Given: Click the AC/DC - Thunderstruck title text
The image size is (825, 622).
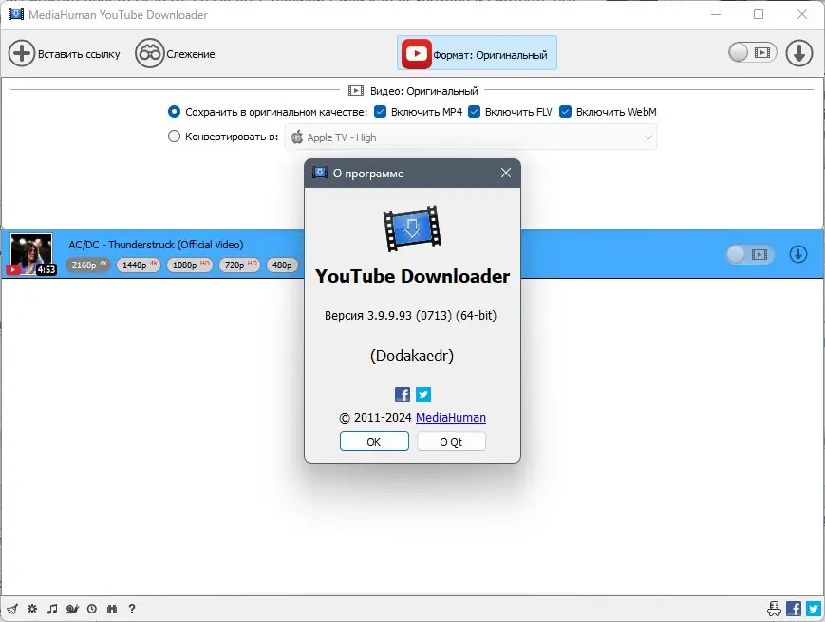Looking at the screenshot, I should (x=156, y=245).
